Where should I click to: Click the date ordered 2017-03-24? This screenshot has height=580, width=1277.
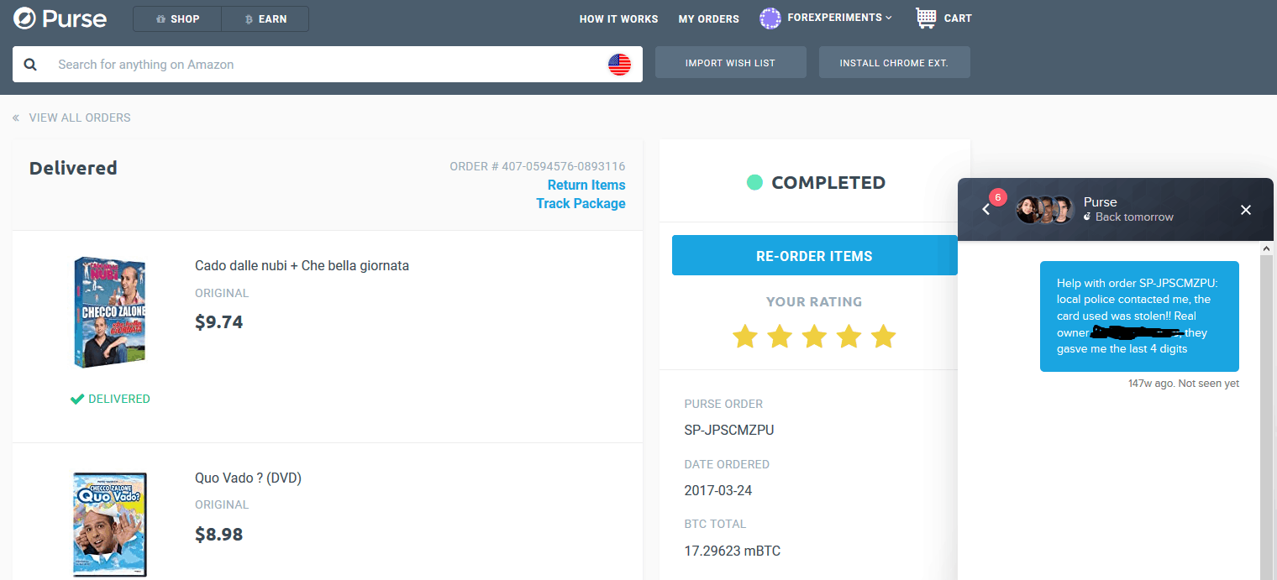tap(718, 490)
